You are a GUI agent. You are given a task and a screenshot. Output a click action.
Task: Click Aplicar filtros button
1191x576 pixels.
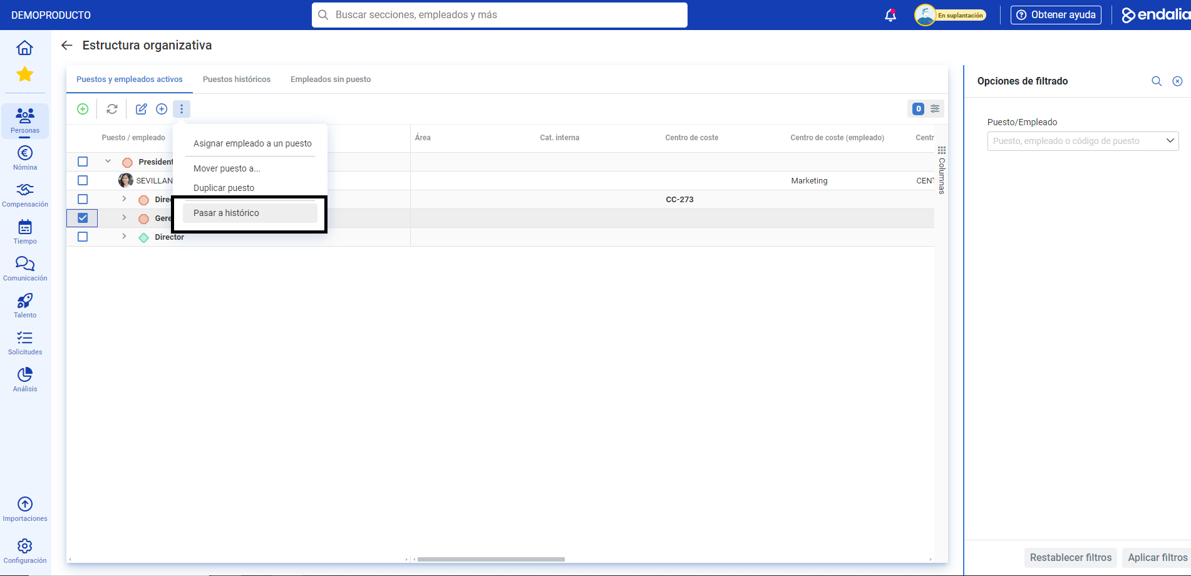(x=1157, y=557)
